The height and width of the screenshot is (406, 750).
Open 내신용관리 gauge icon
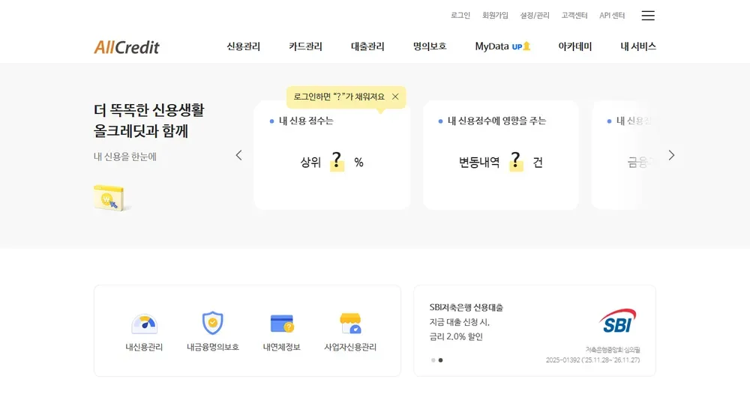click(x=144, y=324)
